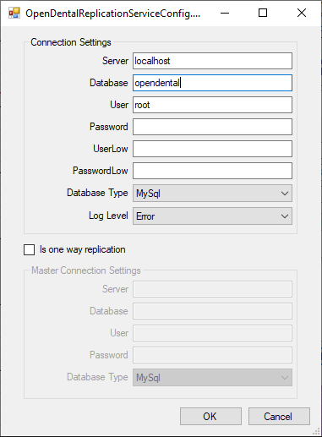This screenshot has width=322, height=437.
Task: Focus the Database field with opendental
Action: 212,83
